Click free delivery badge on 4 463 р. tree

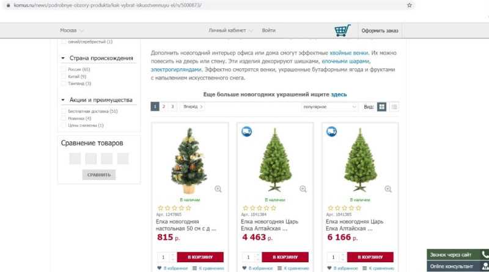tap(247, 131)
